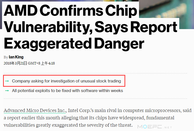Viewport: 194px width, 131px height.
Task: Click 'All potential exploits to be fixed' summary
Action: 67,91
